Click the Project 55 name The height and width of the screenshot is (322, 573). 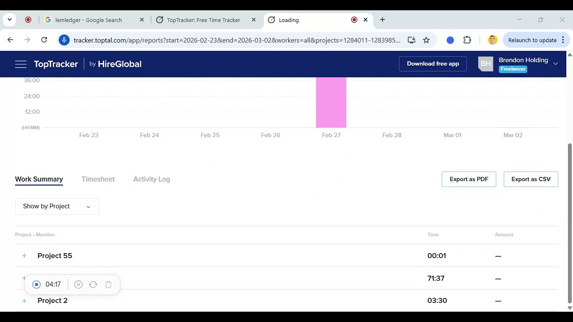click(x=55, y=256)
